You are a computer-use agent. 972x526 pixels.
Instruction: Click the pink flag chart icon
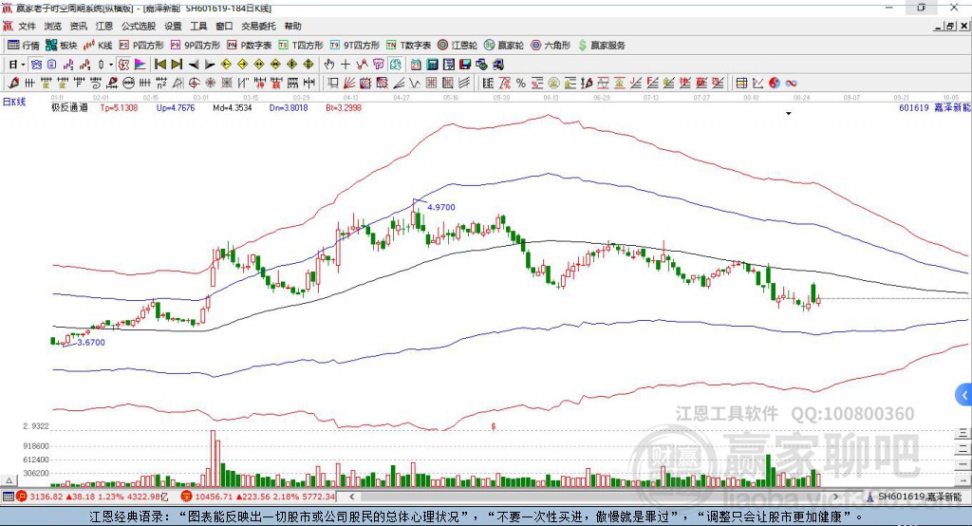tap(140, 65)
